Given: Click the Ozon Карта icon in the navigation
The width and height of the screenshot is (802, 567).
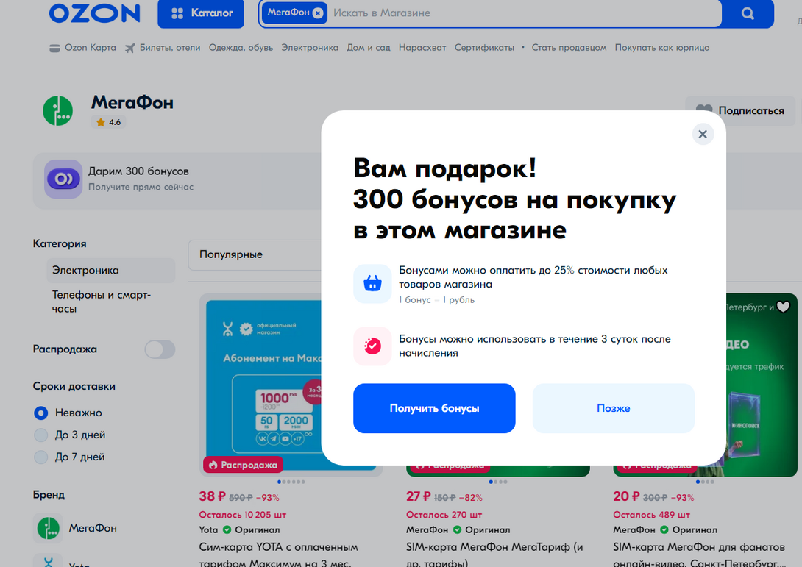Looking at the screenshot, I should [54, 47].
